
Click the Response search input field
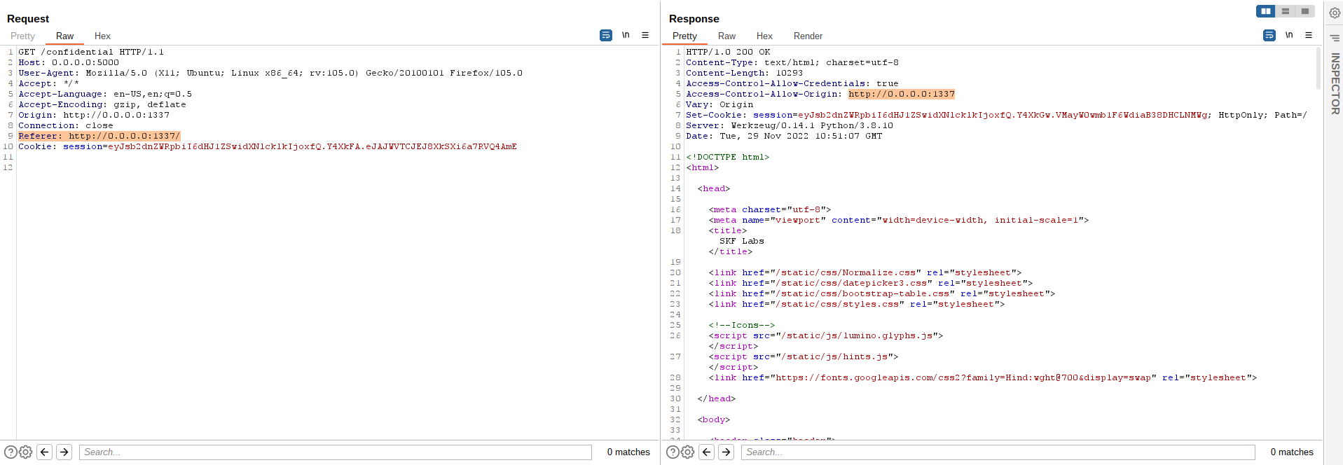[x=998, y=452]
